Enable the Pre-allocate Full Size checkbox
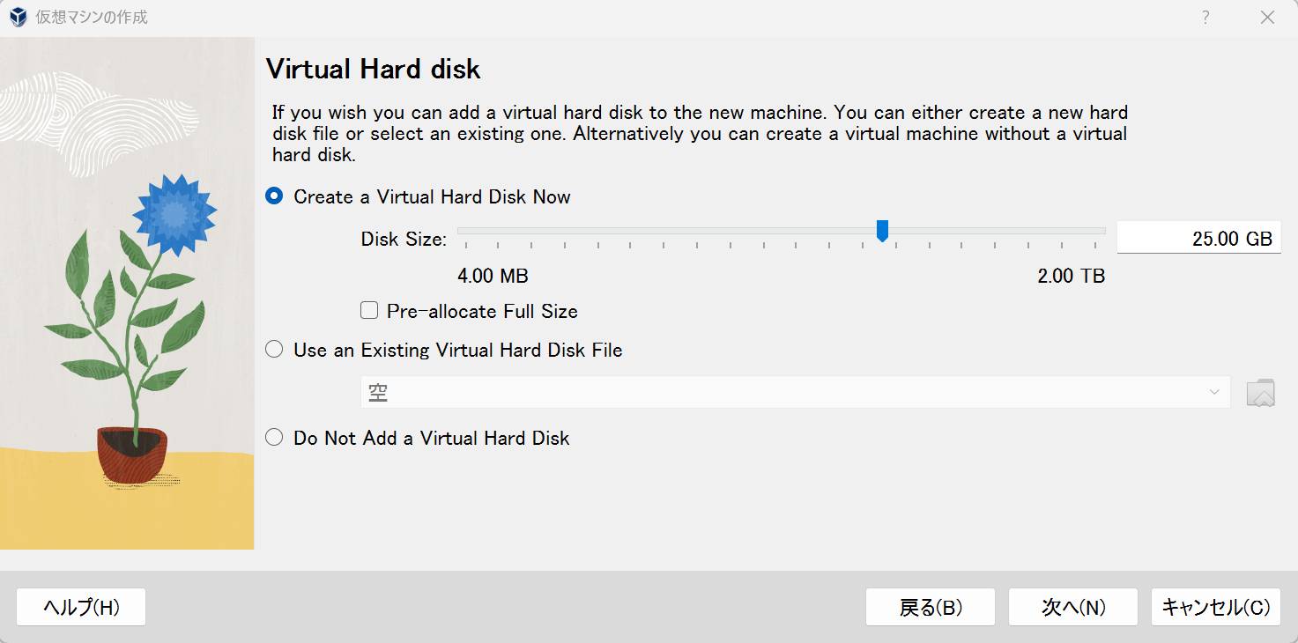This screenshot has width=1298, height=643. pos(370,311)
